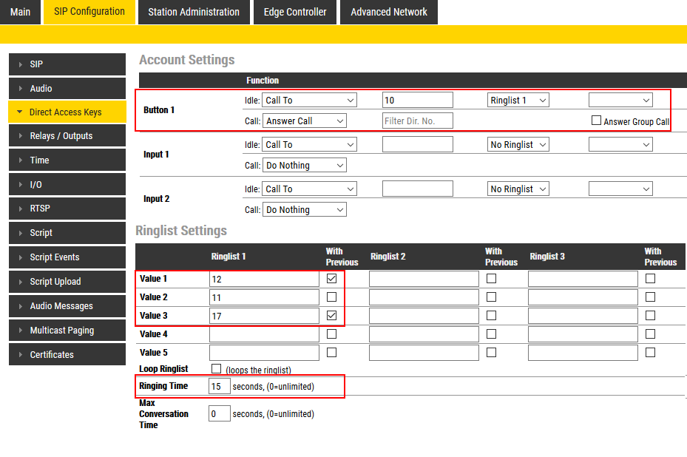Click the Ringing Time seconds field
Image resolution: width=687 pixels, height=457 pixels.
pyautogui.click(x=219, y=387)
